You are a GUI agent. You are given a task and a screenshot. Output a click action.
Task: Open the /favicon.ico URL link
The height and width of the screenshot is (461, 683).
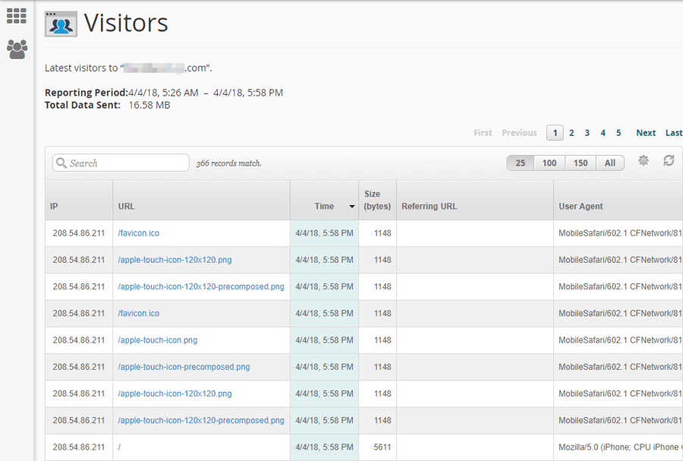[x=137, y=233]
